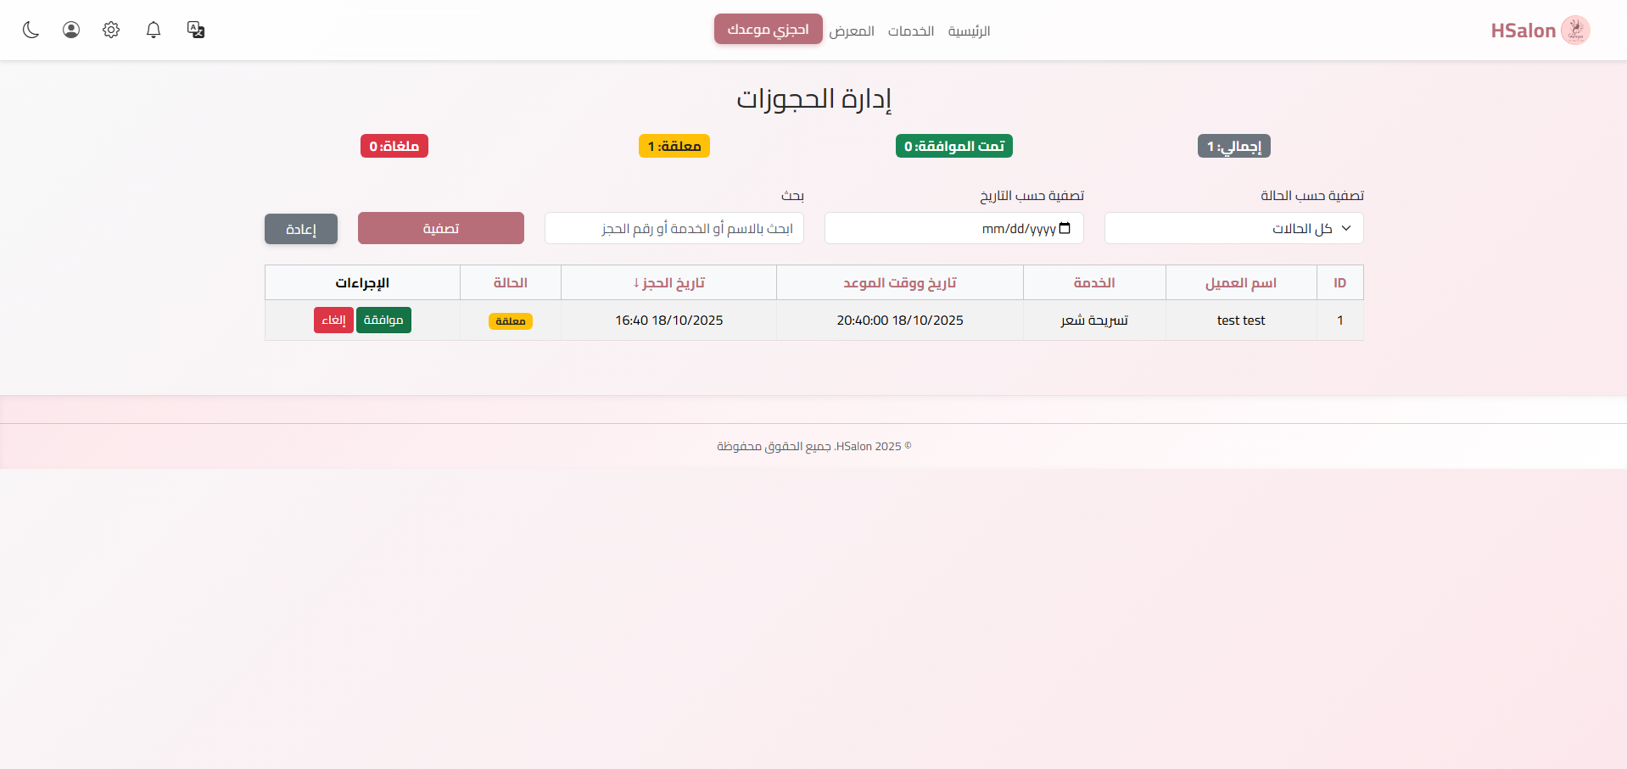Viewport: 1627px width, 769px height.
Task: Click the search input field
Action: point(674,228)
